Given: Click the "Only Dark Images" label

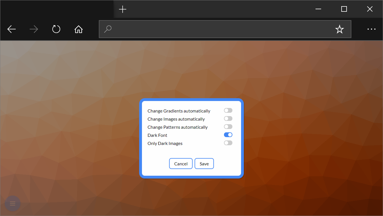Looking at the screenshot, I should point(165,144).
